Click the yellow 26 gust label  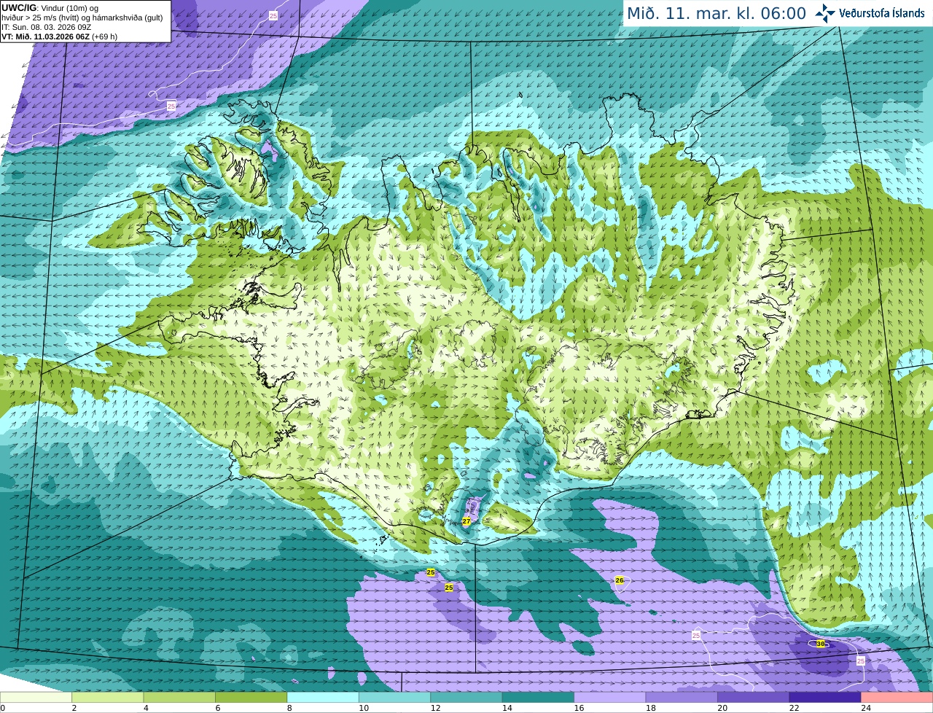(x=620, y=580)
